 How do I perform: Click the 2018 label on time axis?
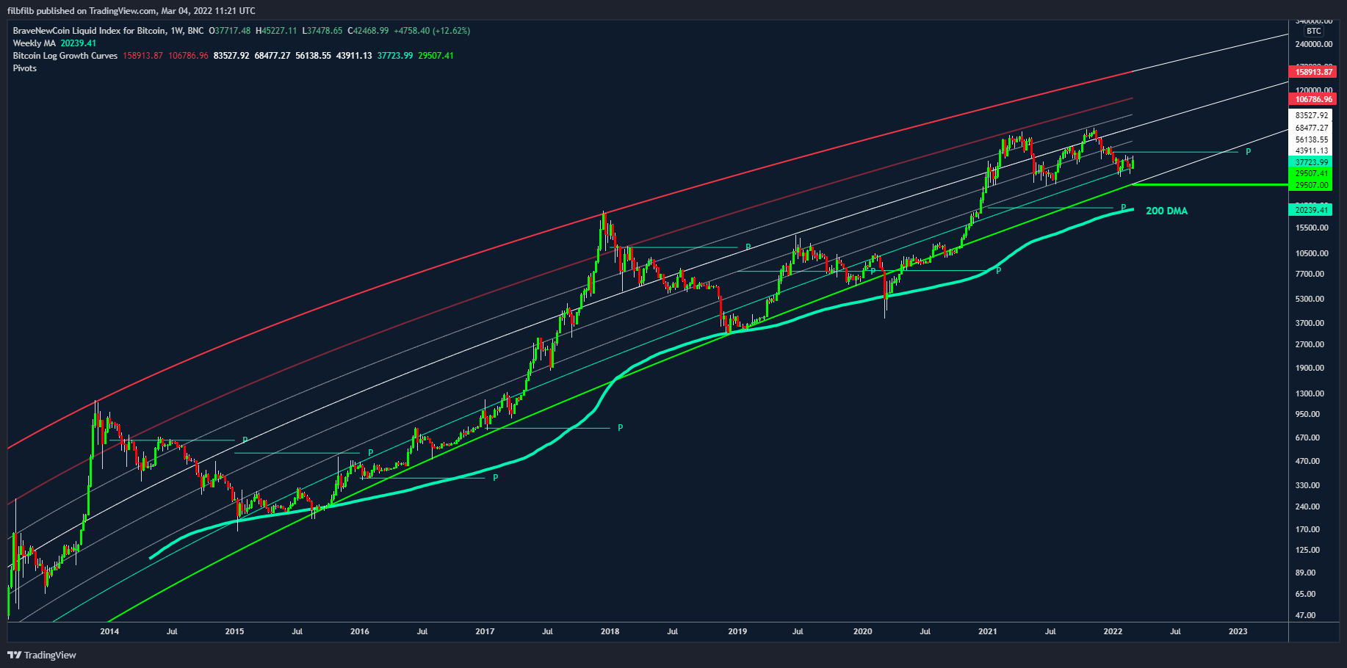(x=610, y=631)
